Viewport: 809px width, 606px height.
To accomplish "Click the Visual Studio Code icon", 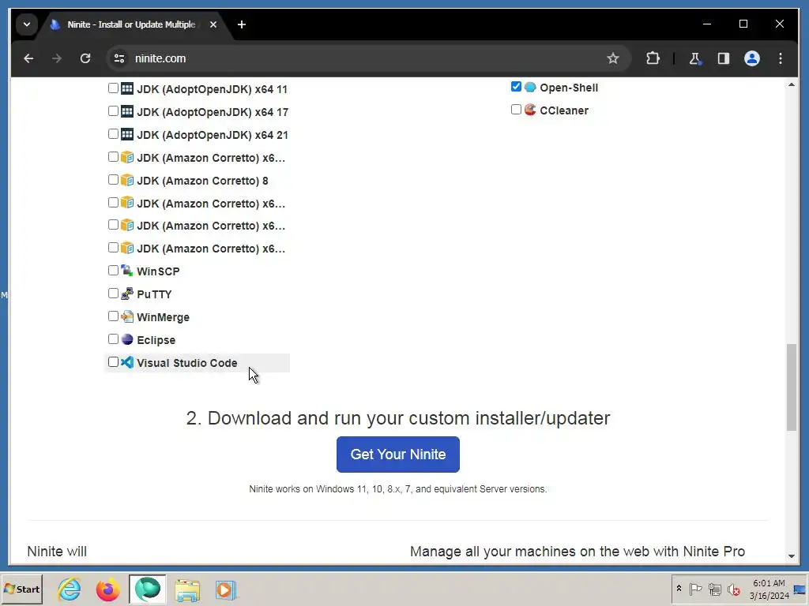I will tap(127, 362).
